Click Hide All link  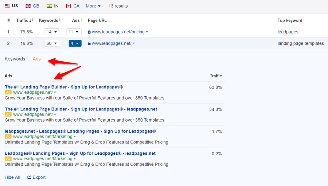point(12,177)
